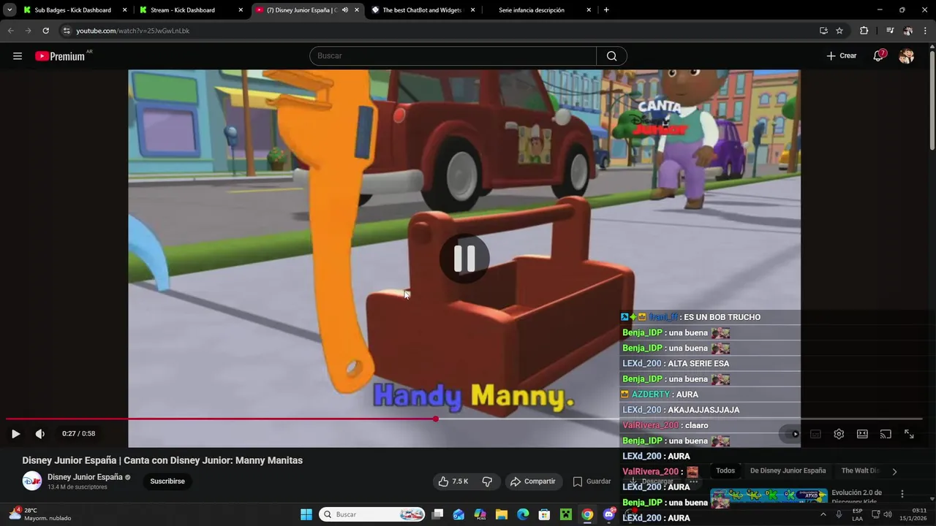Cast video to a device
Screen dimensions: 936x526
[x=886, y=434]
